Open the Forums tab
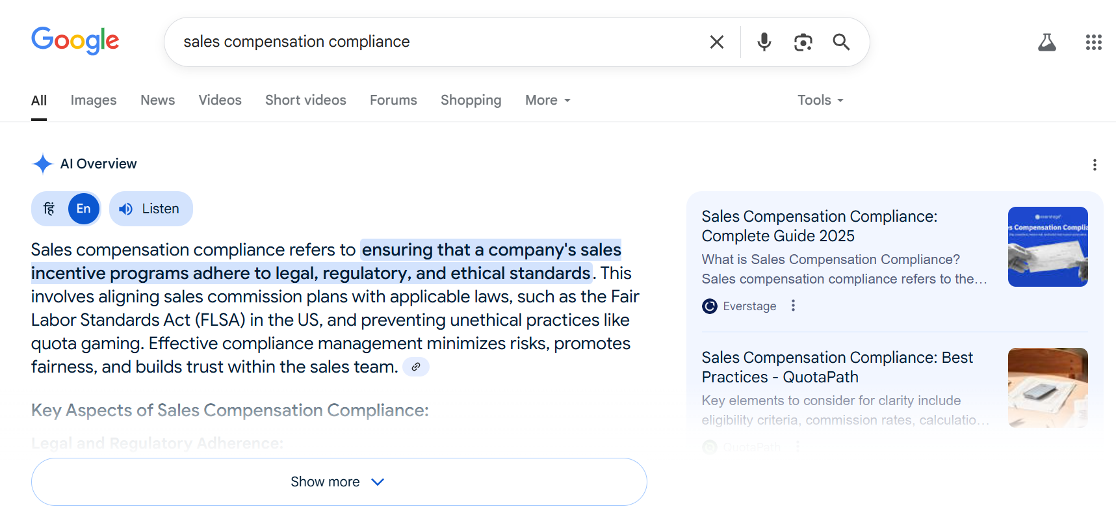 pyautogui.click(x=393, y=100)
